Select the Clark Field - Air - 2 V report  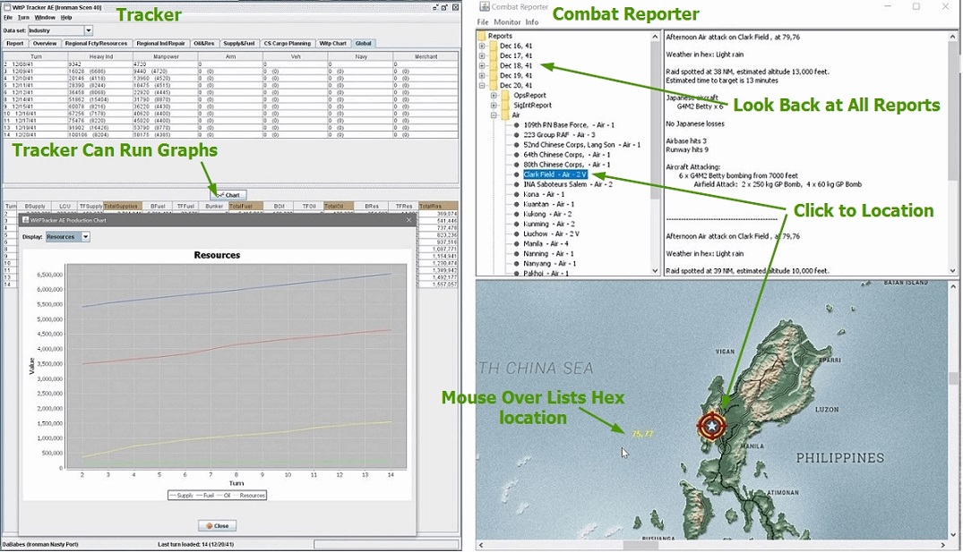(555, 174)
